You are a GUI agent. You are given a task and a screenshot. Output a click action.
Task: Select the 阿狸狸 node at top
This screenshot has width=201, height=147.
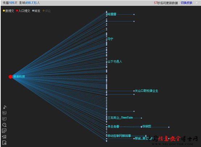(112, 14)
